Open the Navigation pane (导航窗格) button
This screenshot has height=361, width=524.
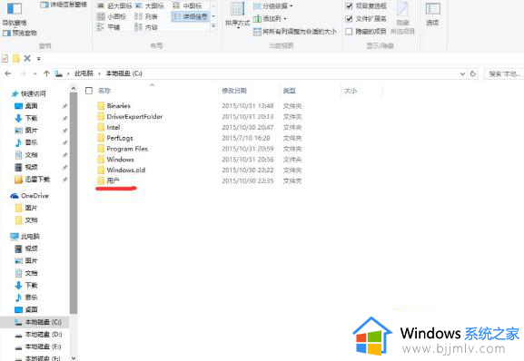click(15, 14)
